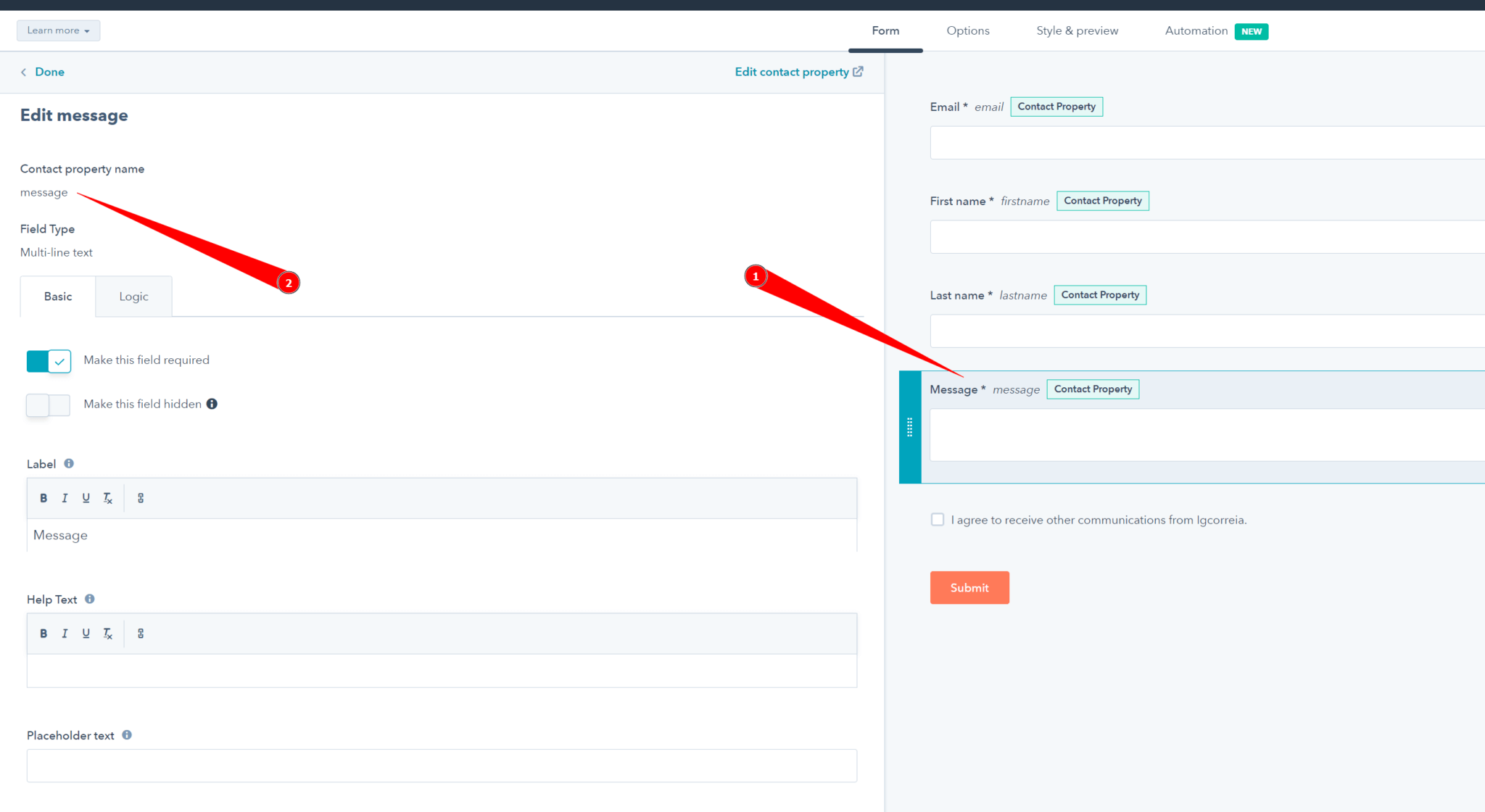Click the orange Submit button
Screen dimensions: 1485x812
(969, 588)
